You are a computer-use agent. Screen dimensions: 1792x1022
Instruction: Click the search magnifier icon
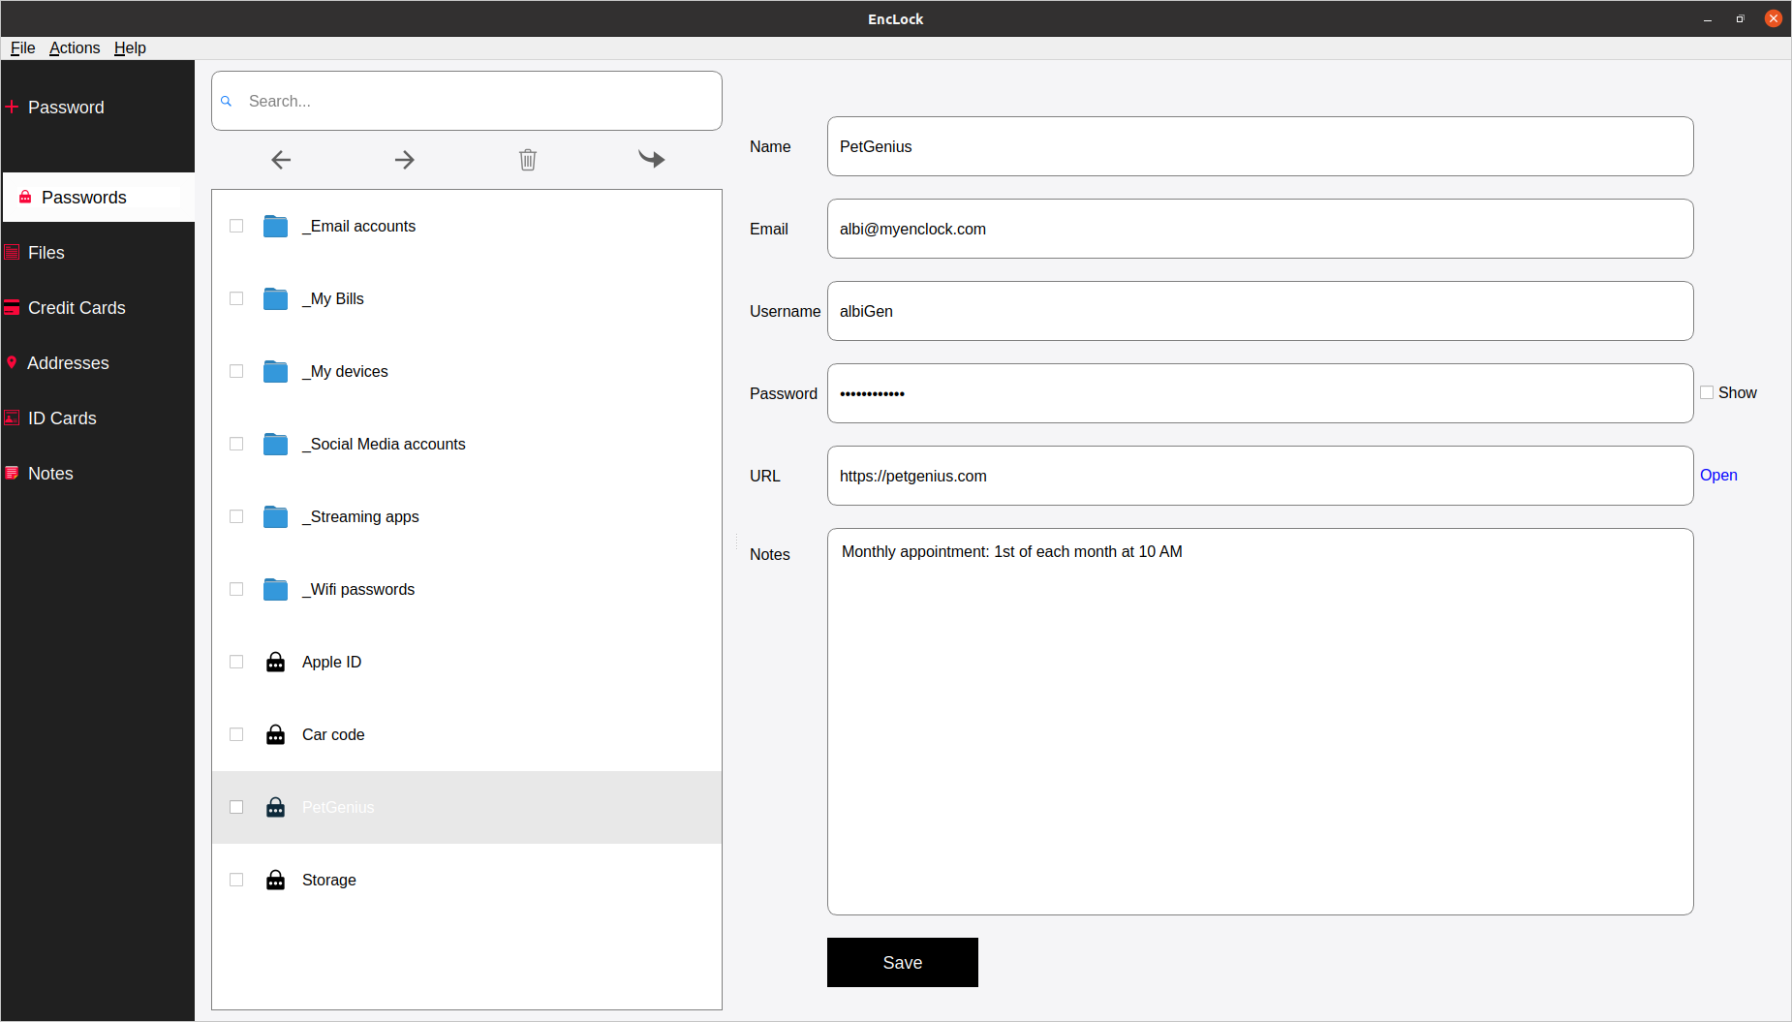click(x=227, y=101)
